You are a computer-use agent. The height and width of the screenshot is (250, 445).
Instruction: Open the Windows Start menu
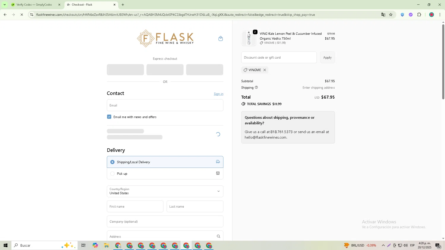(5, 245)
